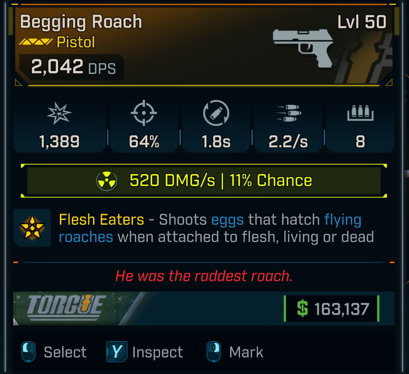Click the 163,137 price value
The height and width of the screenshot is (374, 409).
[x=342, y=309]
